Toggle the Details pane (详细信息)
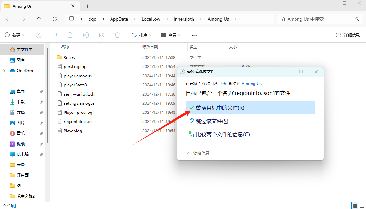366x209 pixels. pyautogui.click(x=348, y=35)
